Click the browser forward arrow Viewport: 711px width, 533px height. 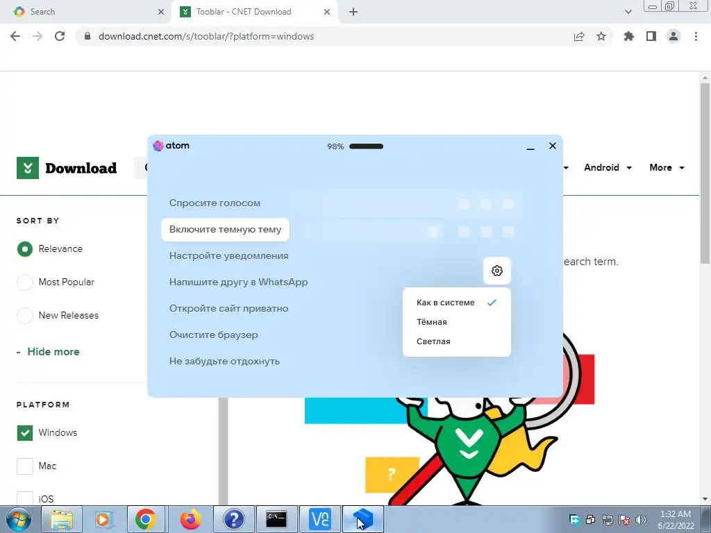(x=37, y=36)
